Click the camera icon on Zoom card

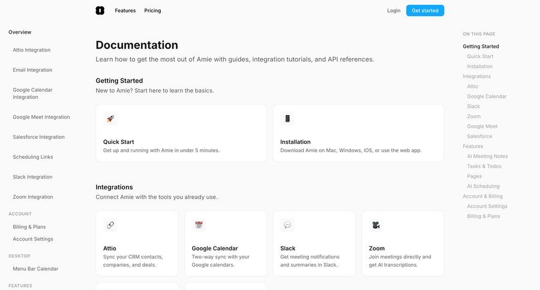(376, 225)
